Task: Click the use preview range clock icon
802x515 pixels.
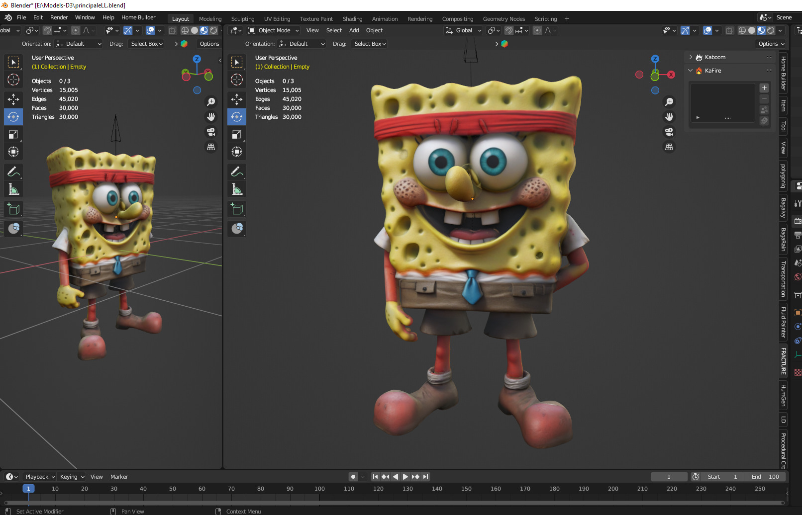Action: [696, 477]
